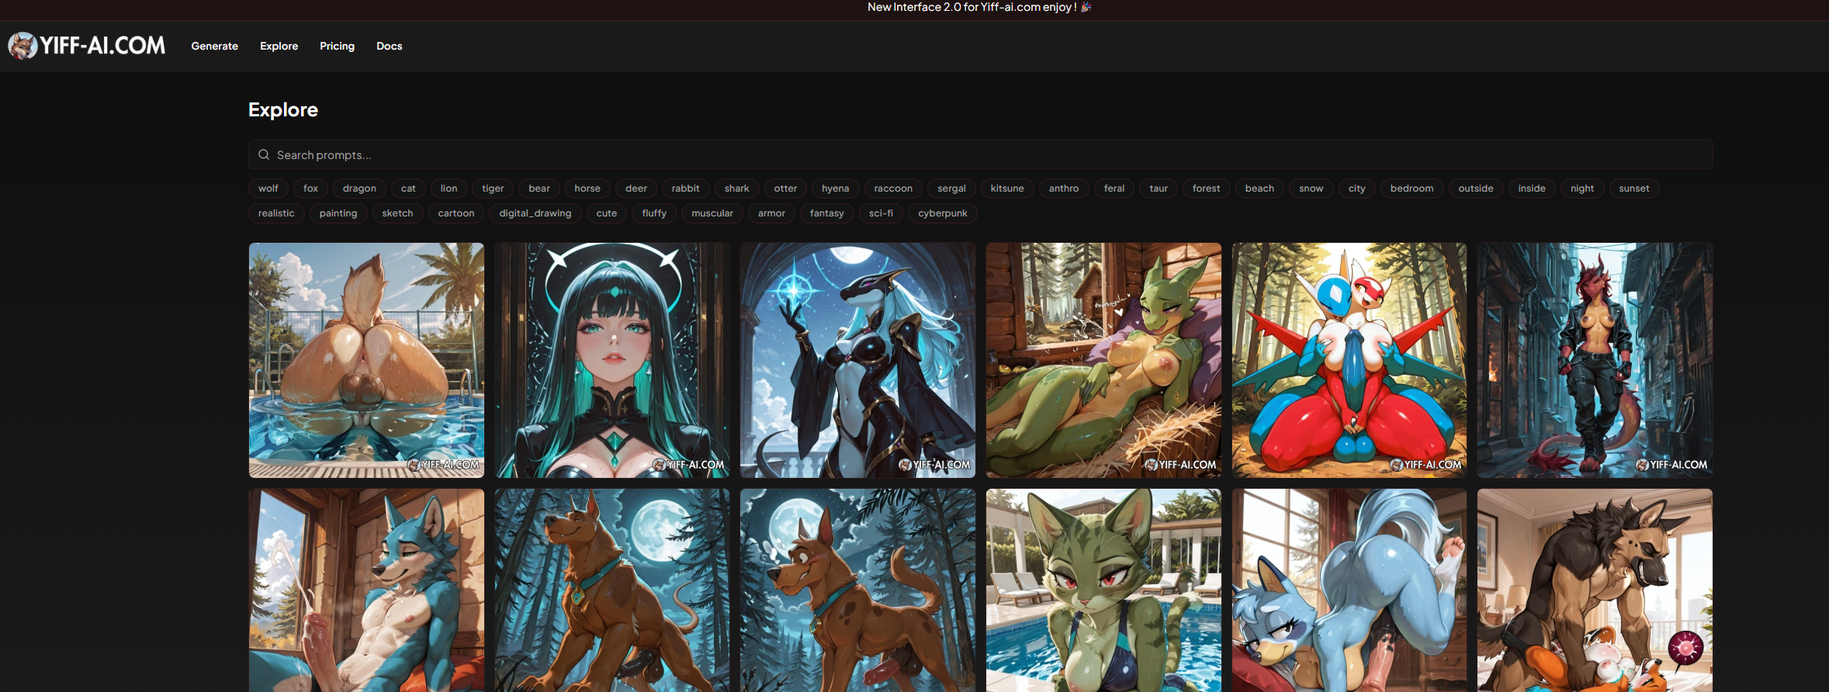Choose the bedroom tag
1829x692 pixels.
1412,189
